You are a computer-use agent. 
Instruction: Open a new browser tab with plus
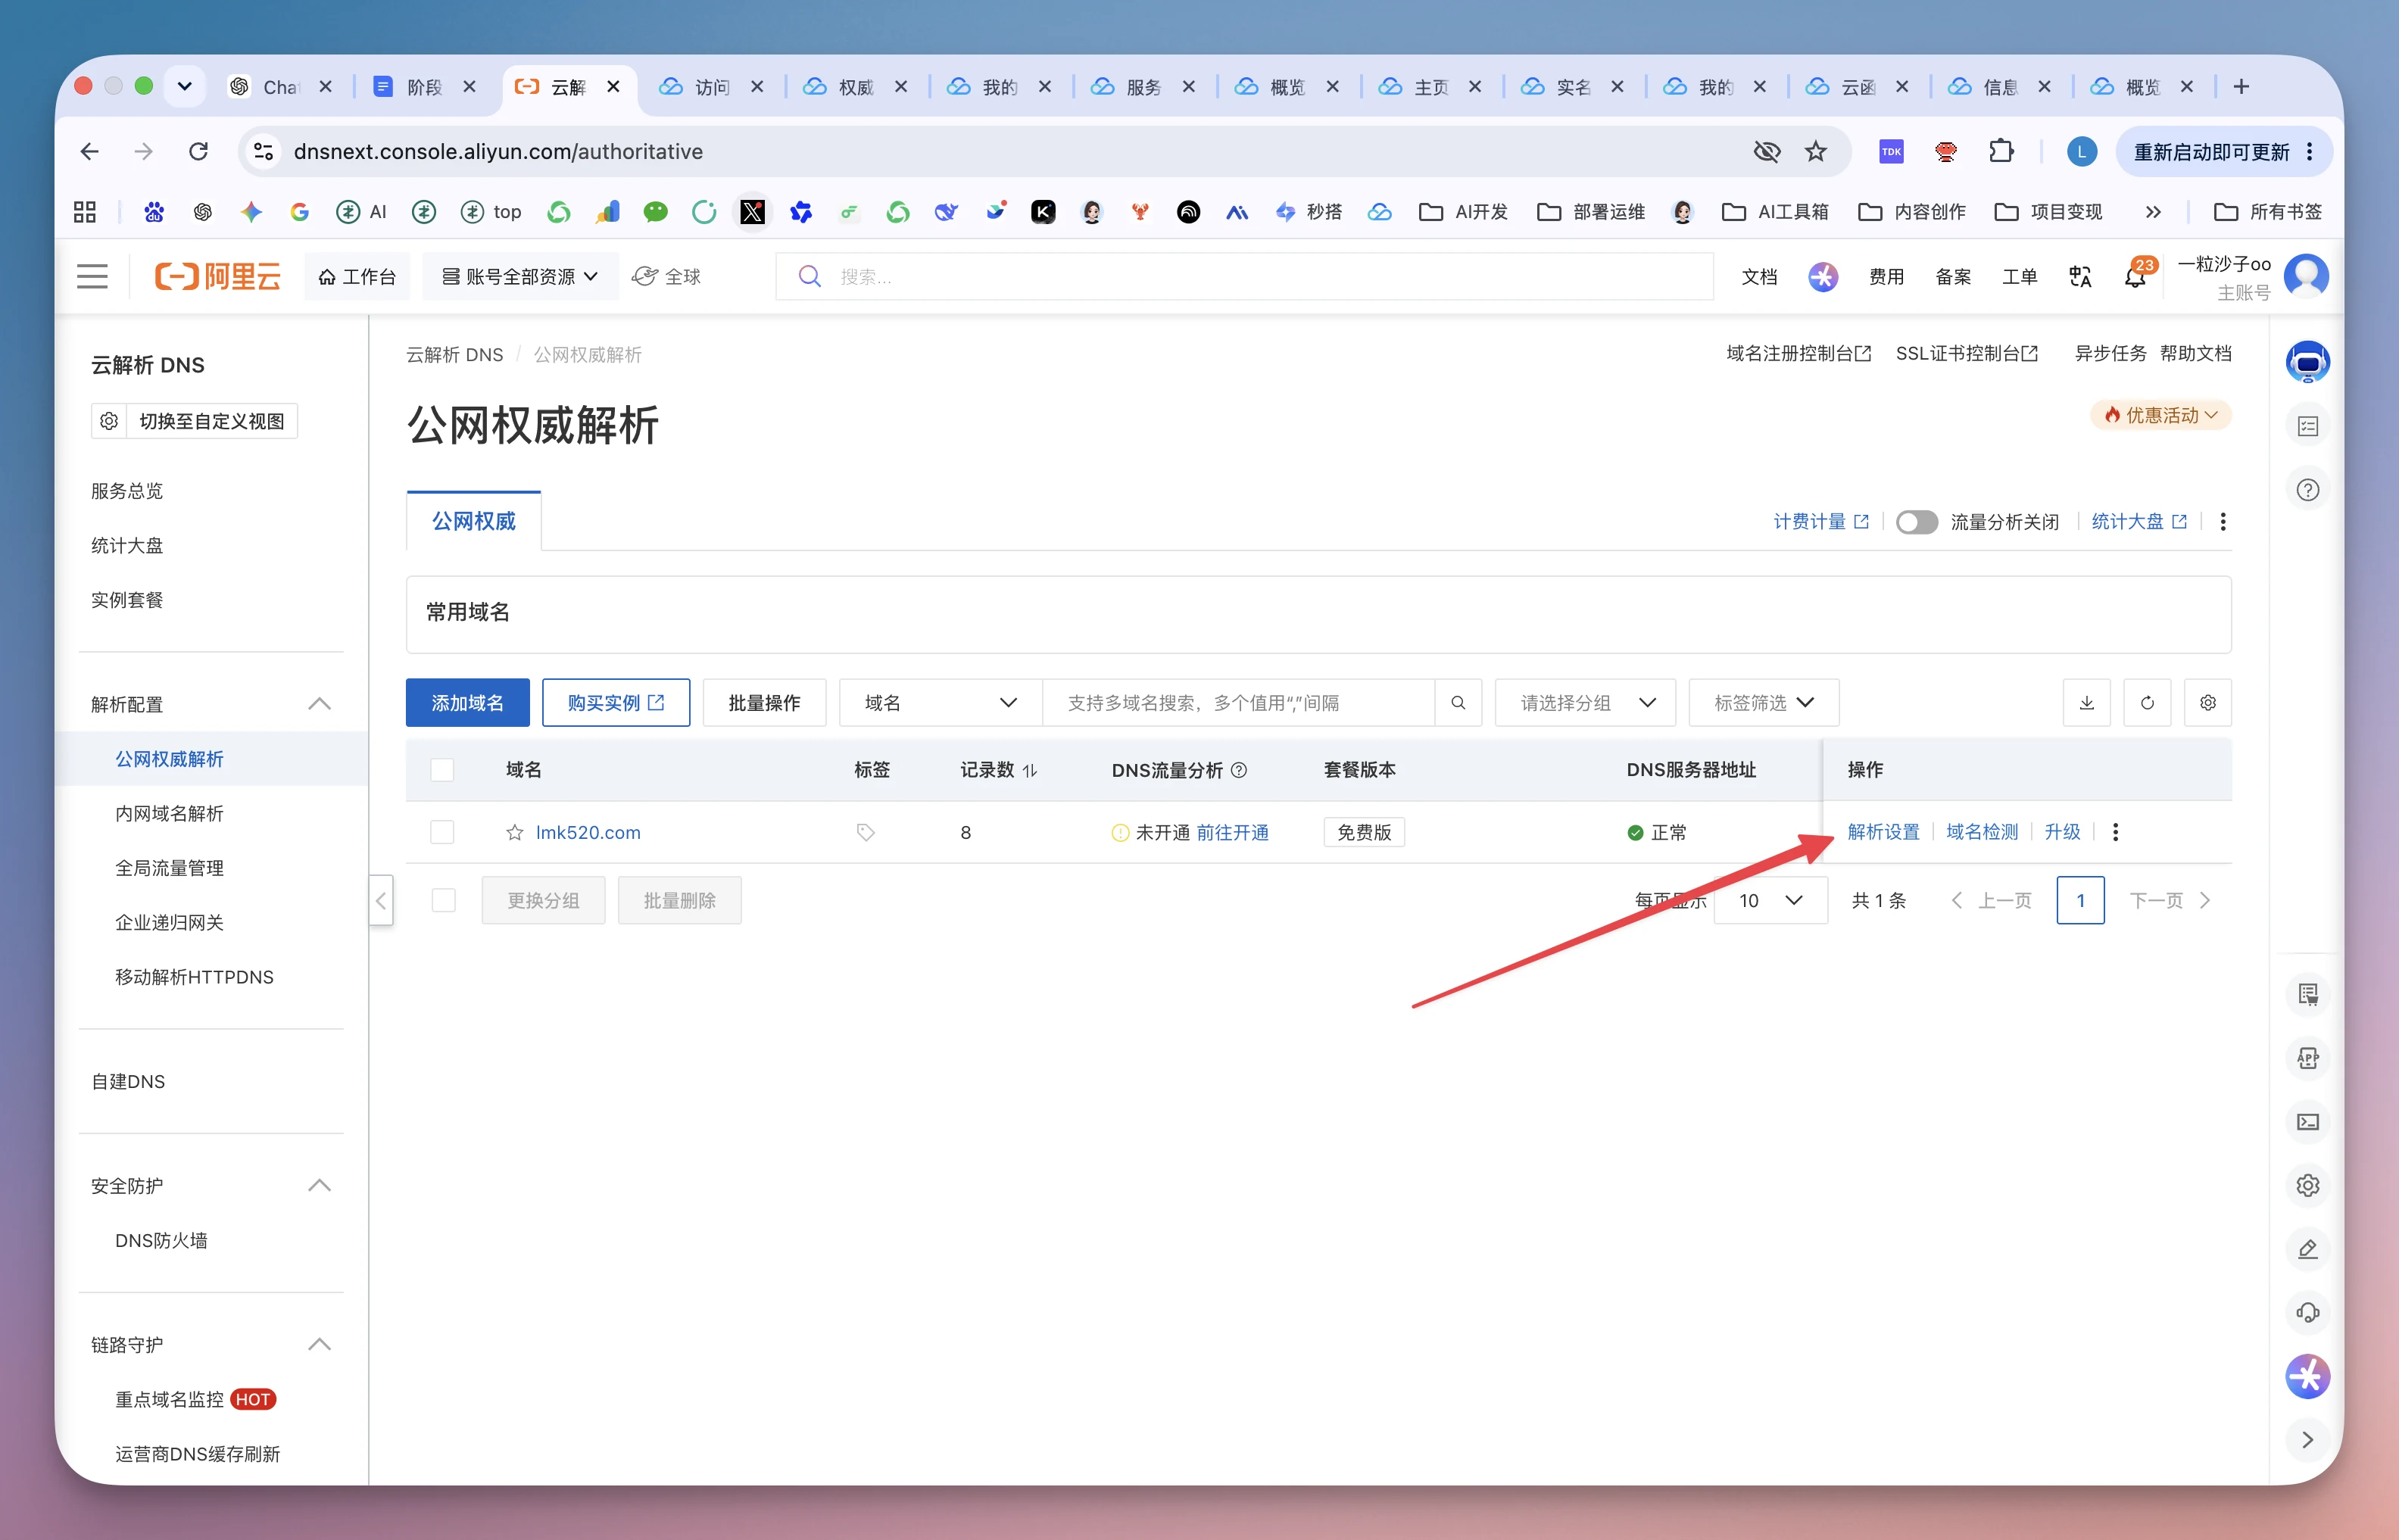tap(2241, 87)
